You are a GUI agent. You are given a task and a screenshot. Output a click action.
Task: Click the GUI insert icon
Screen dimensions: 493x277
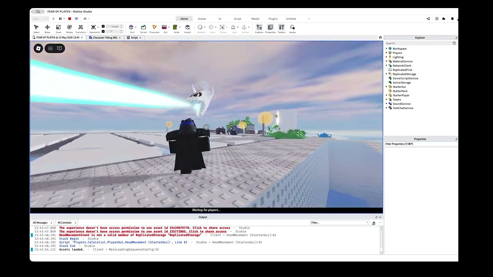164,27
